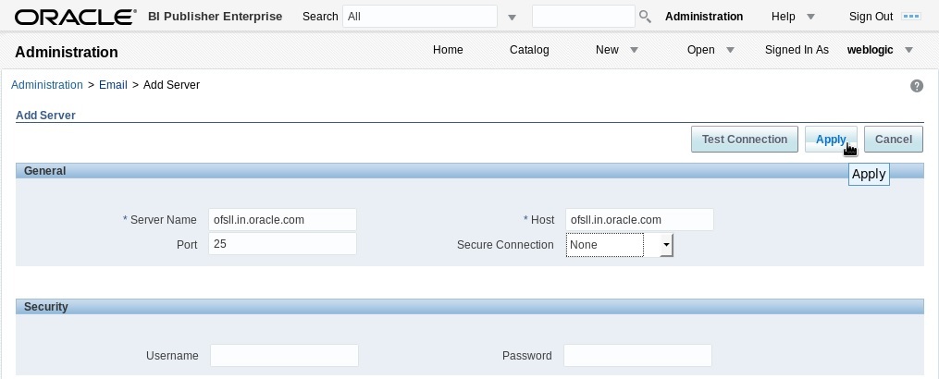Click the Oracle logo
This screenshot has height=379, width=939.
click(x=76, y=17)
